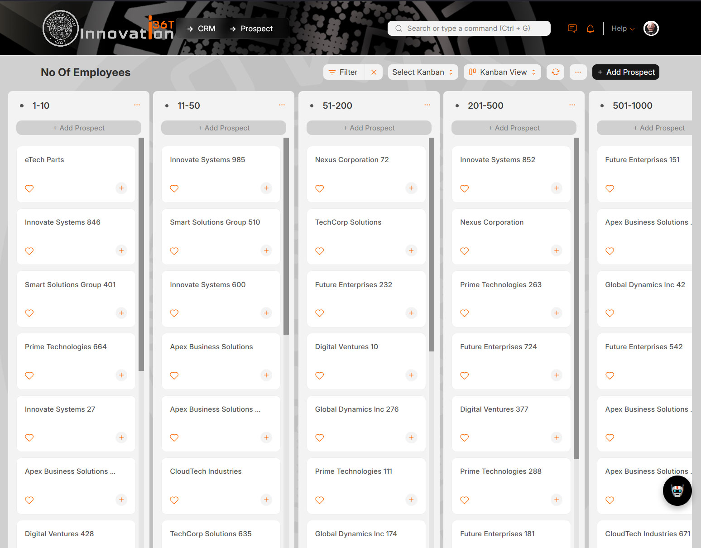Focus the search or command field

(469, 28)
